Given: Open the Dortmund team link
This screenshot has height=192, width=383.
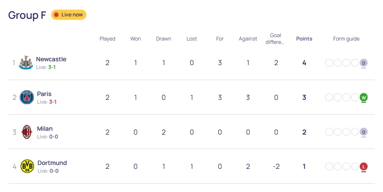Looking at the screenshot, I should pyautogui.click(x=52, y=163).
